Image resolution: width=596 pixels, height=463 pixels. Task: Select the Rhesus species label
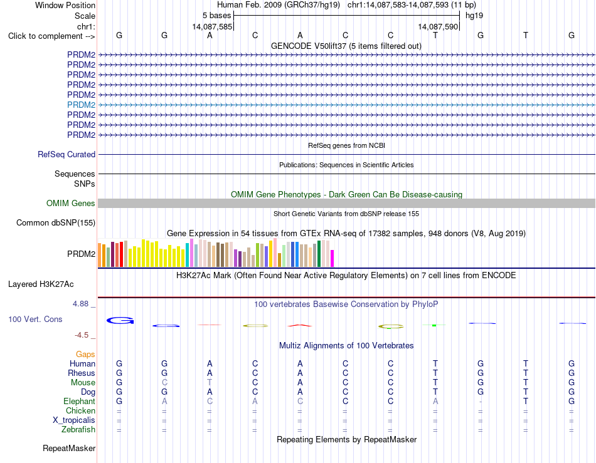pos(82,373)
